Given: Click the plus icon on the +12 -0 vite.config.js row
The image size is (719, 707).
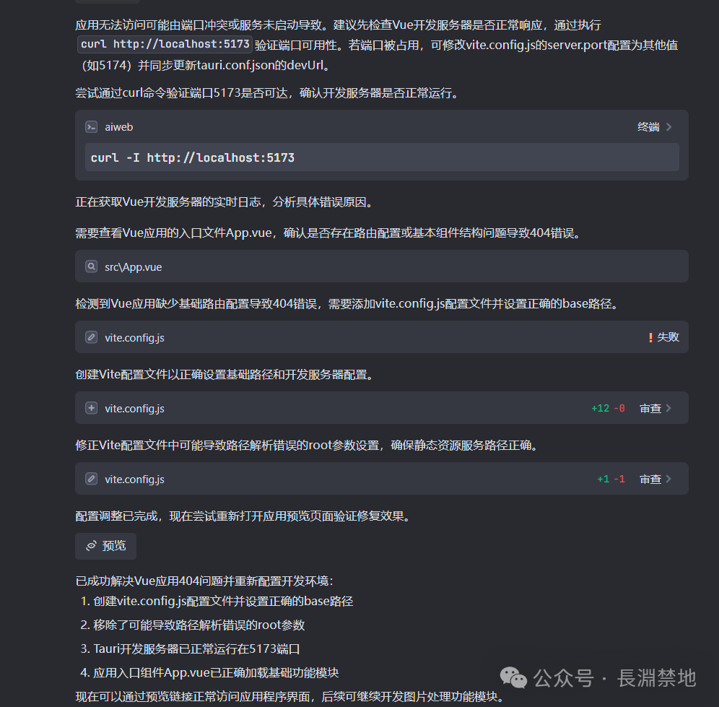Looking at the screenshot, I should click(x=91, y=408).
